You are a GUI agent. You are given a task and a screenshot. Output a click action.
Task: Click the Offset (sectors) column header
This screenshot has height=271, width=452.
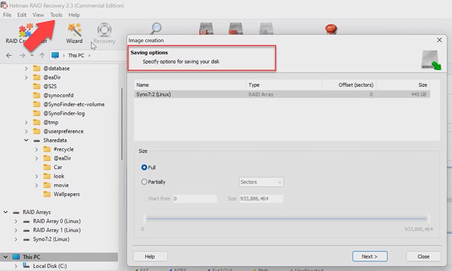point(349,85)
